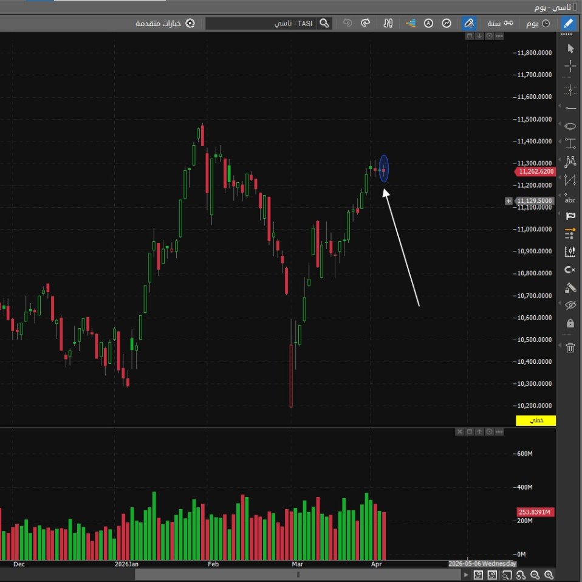Click the 11,129.5000 crosshair price label

[x=535, y=201]
